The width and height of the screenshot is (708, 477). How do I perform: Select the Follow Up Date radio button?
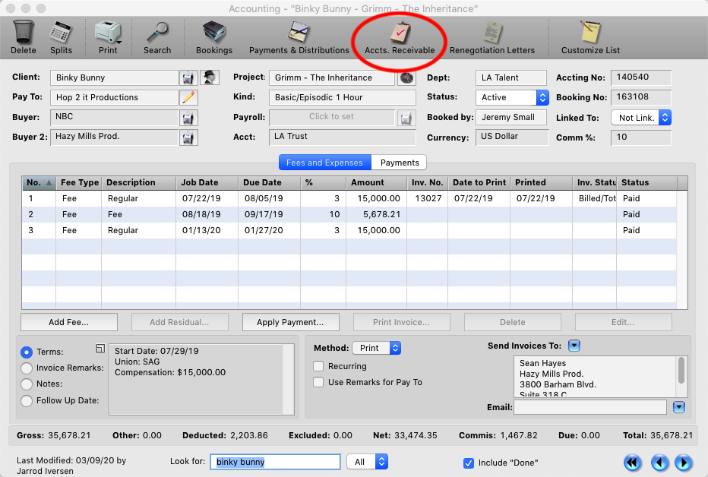click(x=27, y=401)
